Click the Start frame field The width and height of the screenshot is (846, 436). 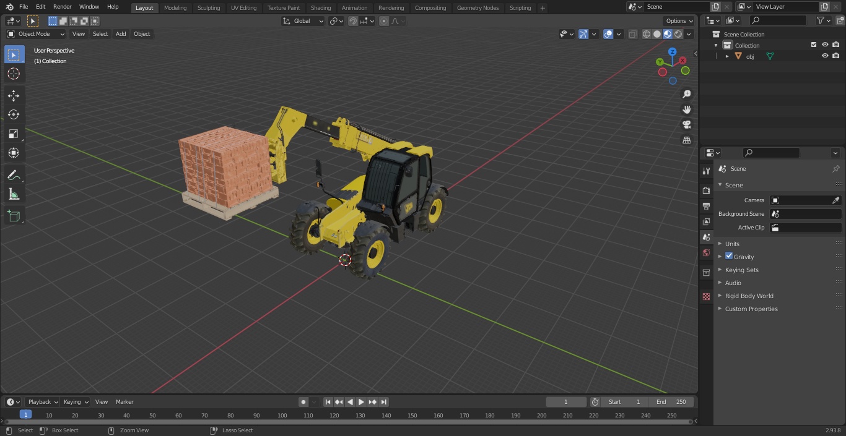[x=624, y=402]
